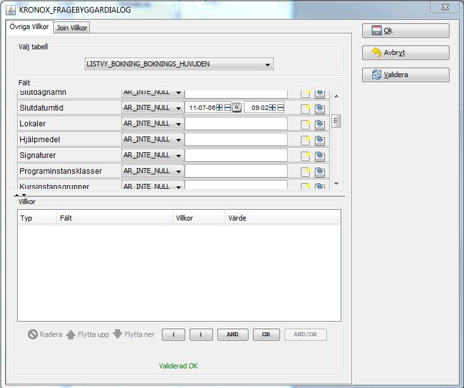
Task: Click the blank-page icon in the Lokaler row
Action: 305,124
